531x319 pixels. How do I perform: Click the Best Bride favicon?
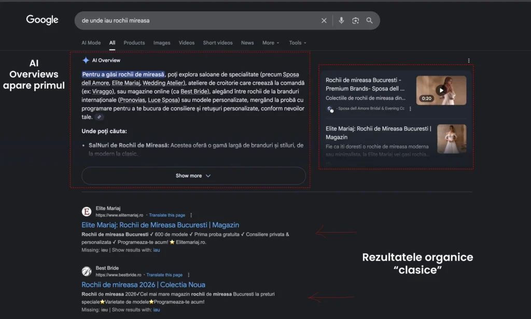(87, 271)
